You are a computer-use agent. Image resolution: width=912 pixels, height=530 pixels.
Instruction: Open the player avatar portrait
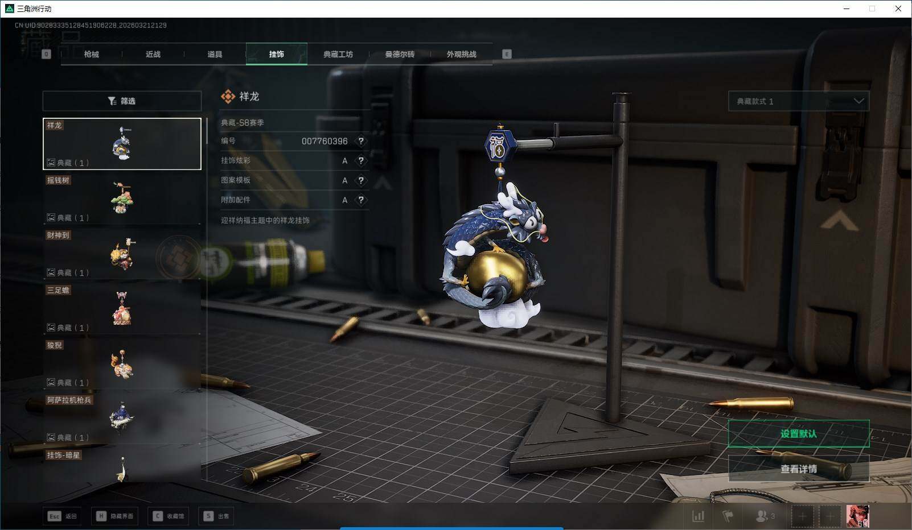857,516
